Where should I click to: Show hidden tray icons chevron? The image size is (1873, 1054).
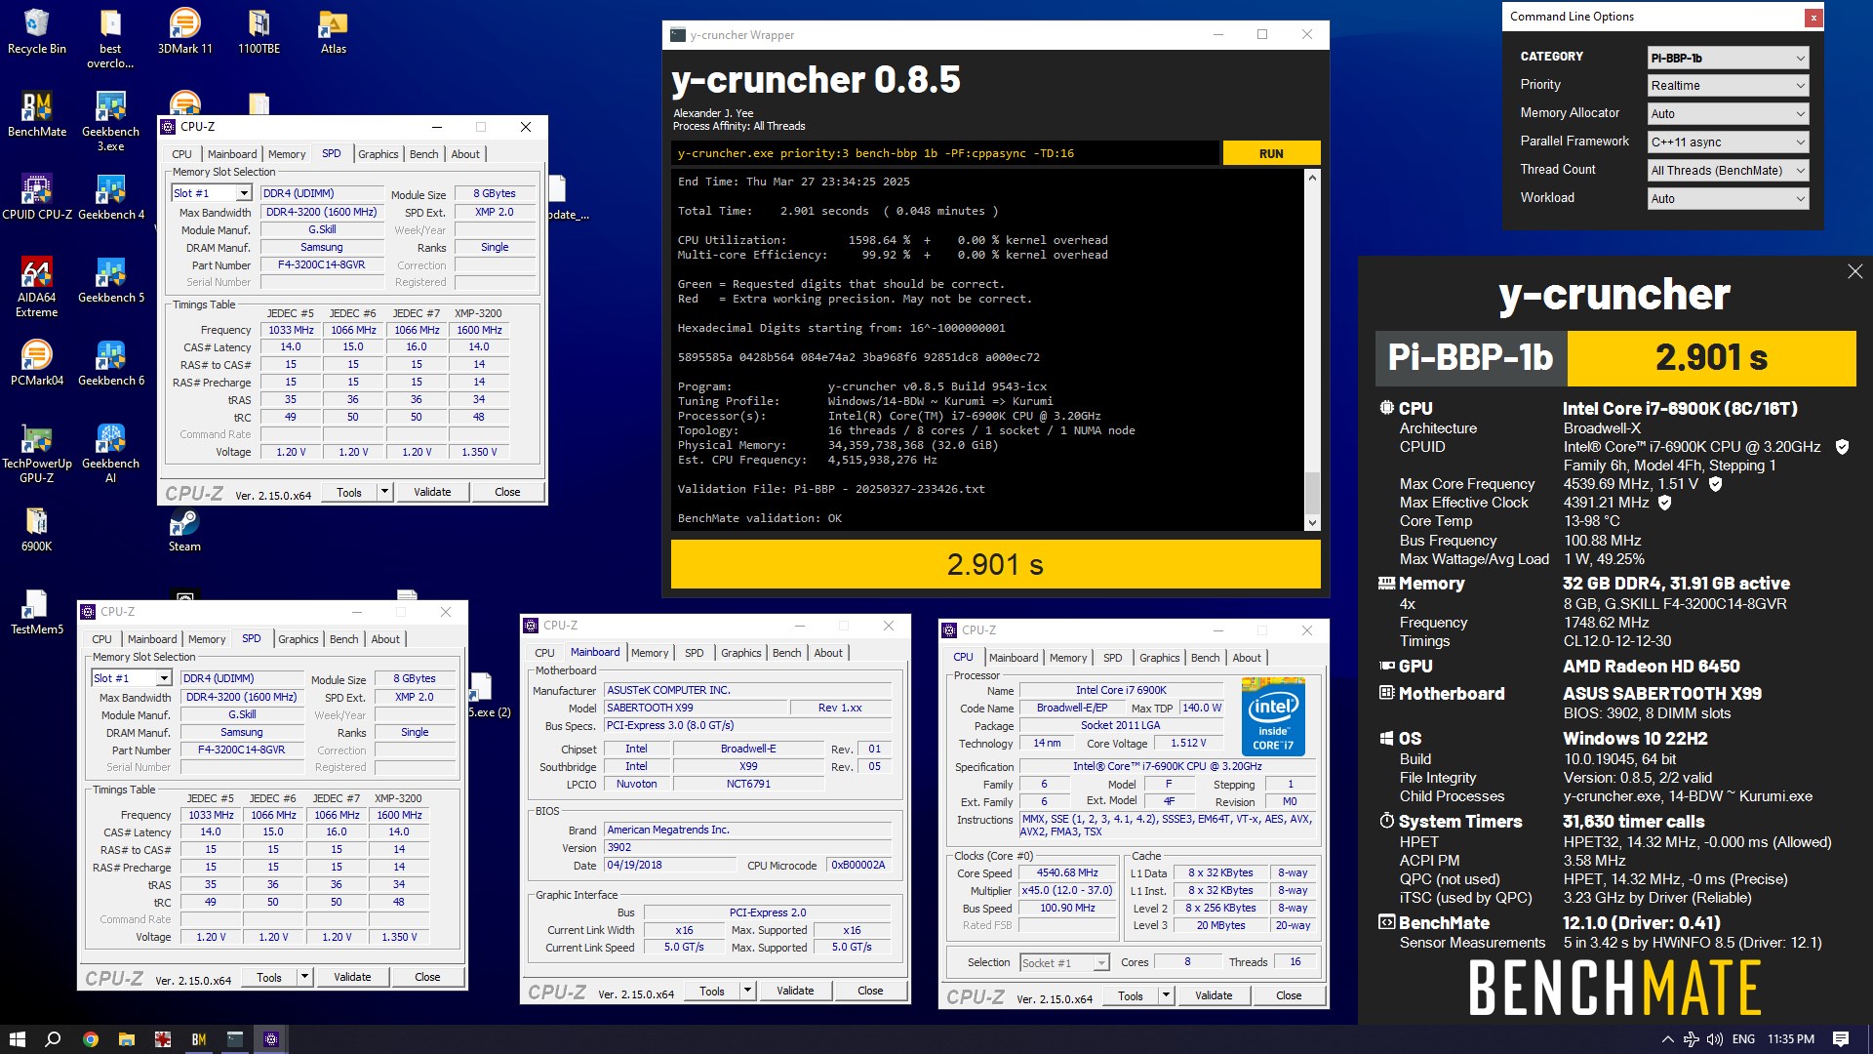1667,1039
